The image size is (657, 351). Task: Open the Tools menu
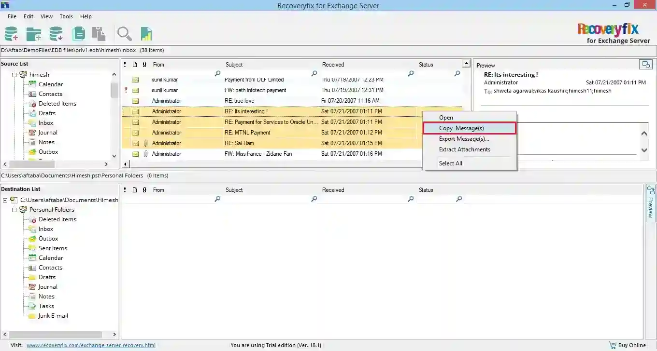pyautogui.click(x=66, y=16)
